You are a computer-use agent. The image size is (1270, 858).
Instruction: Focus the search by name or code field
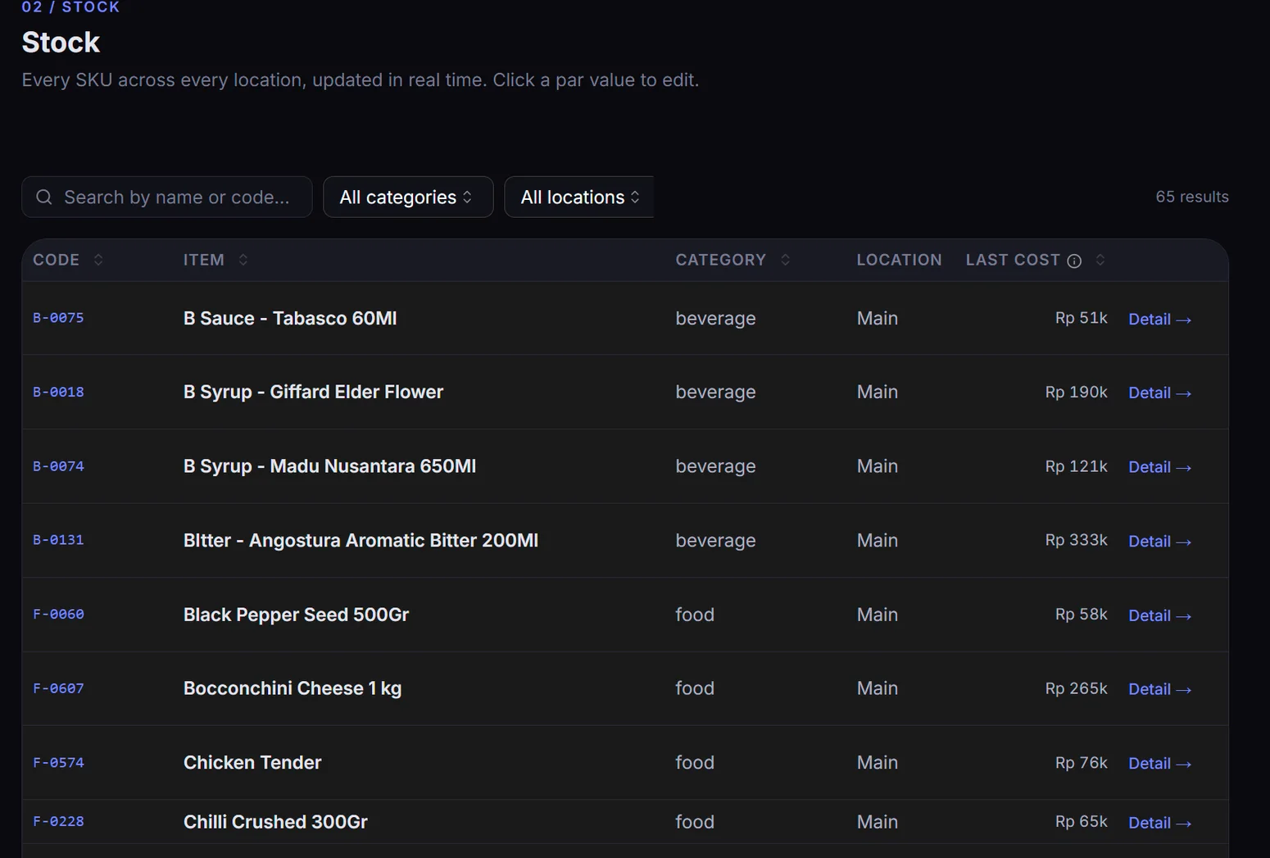click(x=167, y=197)
